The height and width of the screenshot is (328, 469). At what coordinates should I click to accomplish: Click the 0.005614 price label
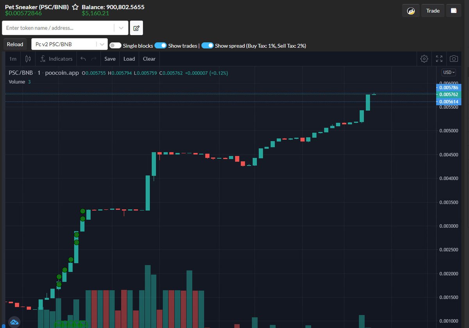click(448, 102)
